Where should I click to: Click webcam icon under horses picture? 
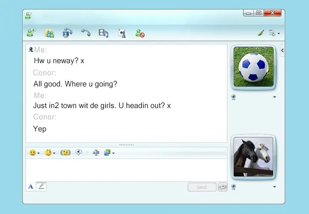[233, 186]
